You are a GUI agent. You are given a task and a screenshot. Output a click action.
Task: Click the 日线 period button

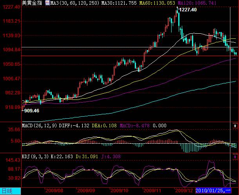click(10, 191)
